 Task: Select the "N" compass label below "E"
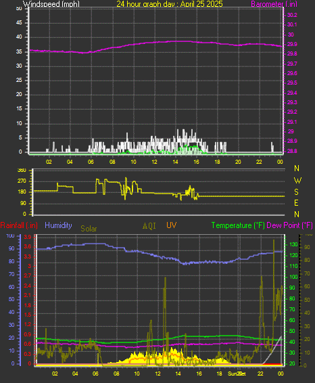(x=297, y=215)
